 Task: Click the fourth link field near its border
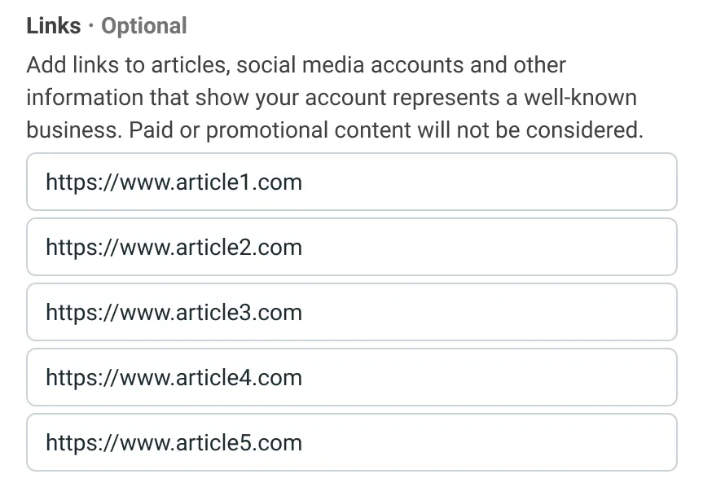coord(350,355)
